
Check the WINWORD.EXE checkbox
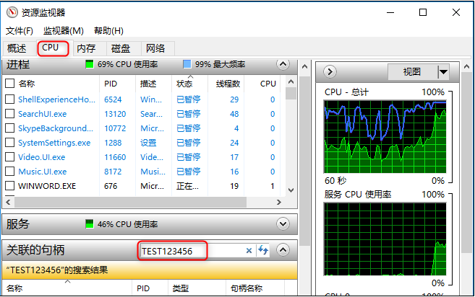(10, 186)
